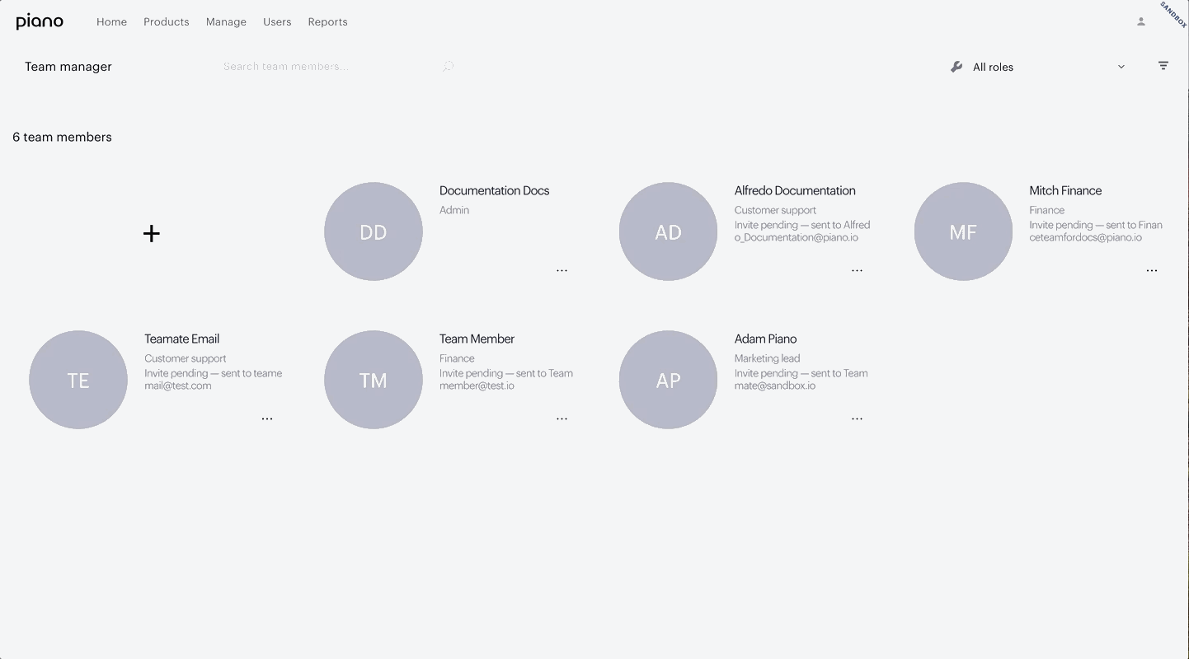Image resolution: width=1189 pixels, height=659 pixels.
Task: Click the search magnifier icon
Action: tap(448, 66)
